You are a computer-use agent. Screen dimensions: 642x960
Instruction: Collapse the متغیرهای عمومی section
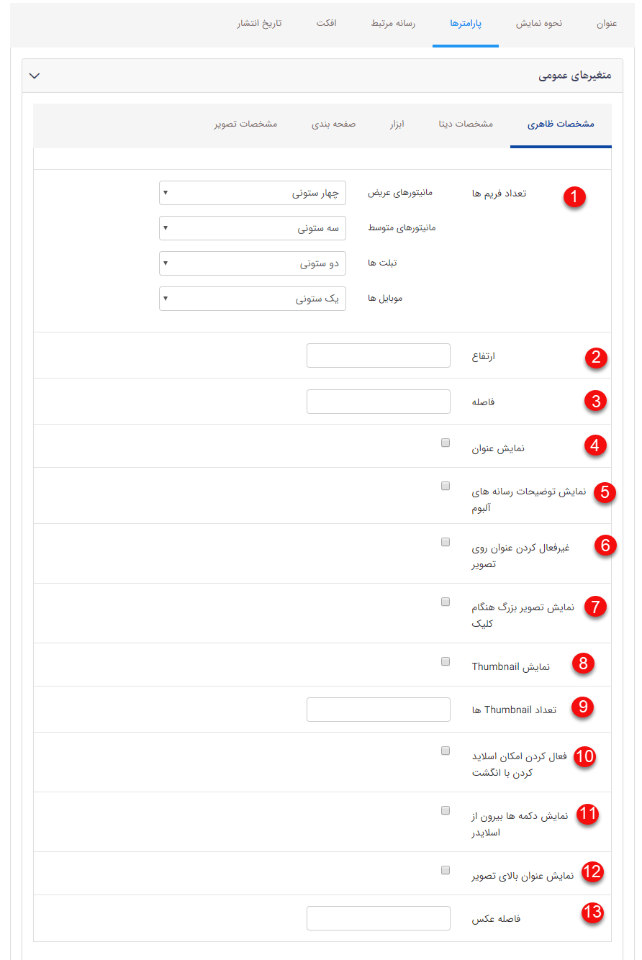tap(34, 74)
